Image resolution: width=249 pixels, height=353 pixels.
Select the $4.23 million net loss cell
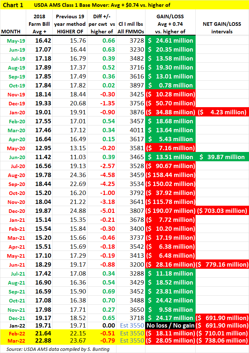click(x=222, y=112)
